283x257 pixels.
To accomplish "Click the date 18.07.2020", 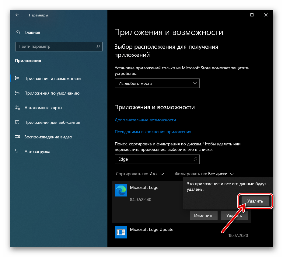I will point(238,235).
